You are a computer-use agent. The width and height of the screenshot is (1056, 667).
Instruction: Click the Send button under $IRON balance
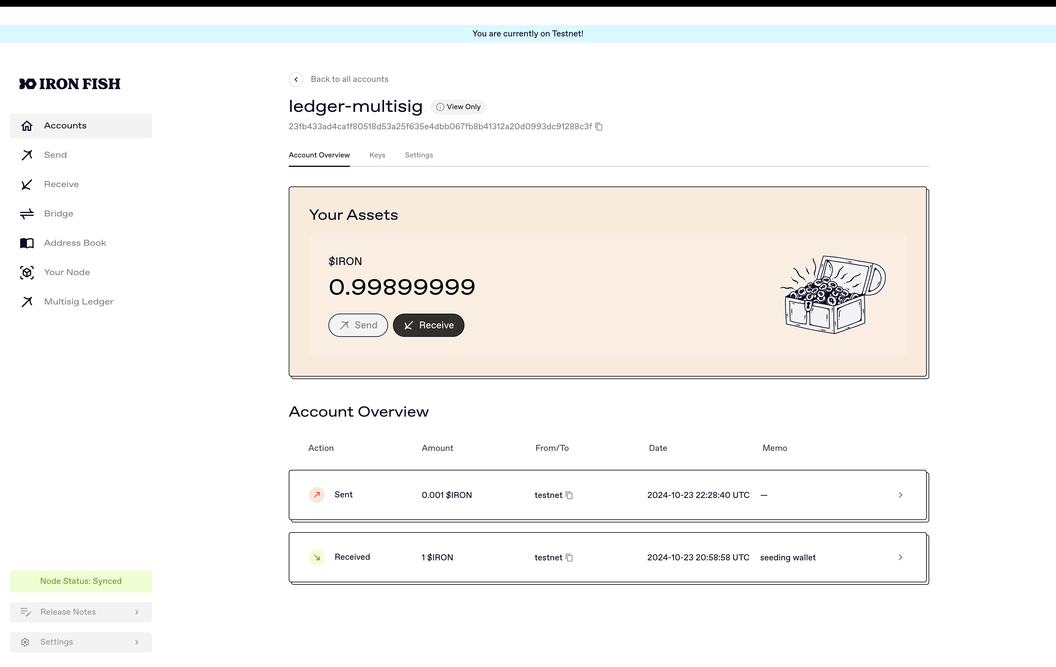[358, 325]
